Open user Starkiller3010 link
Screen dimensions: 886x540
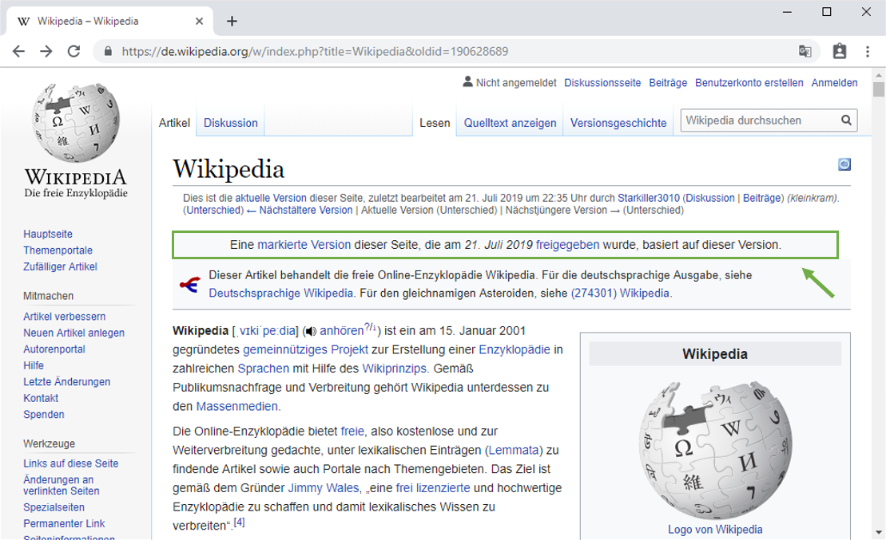pyautogui.click(x=648, y=198)
